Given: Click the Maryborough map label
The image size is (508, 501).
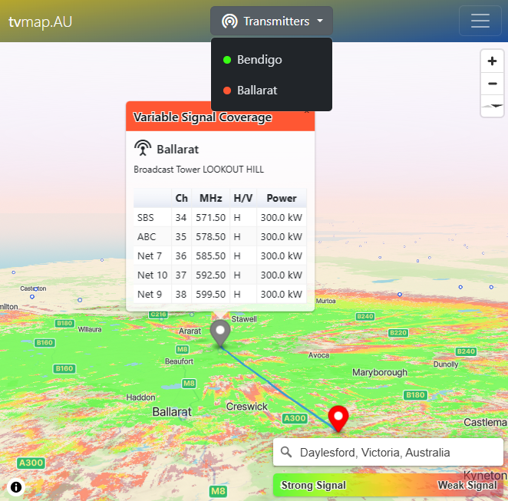Looking at the screenshot, I should click(x=380, y=372).
